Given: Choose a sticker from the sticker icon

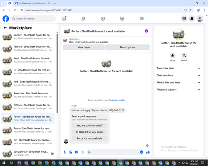Looking at the screenshot, I should pyautogui.click(x=77, y=152).
